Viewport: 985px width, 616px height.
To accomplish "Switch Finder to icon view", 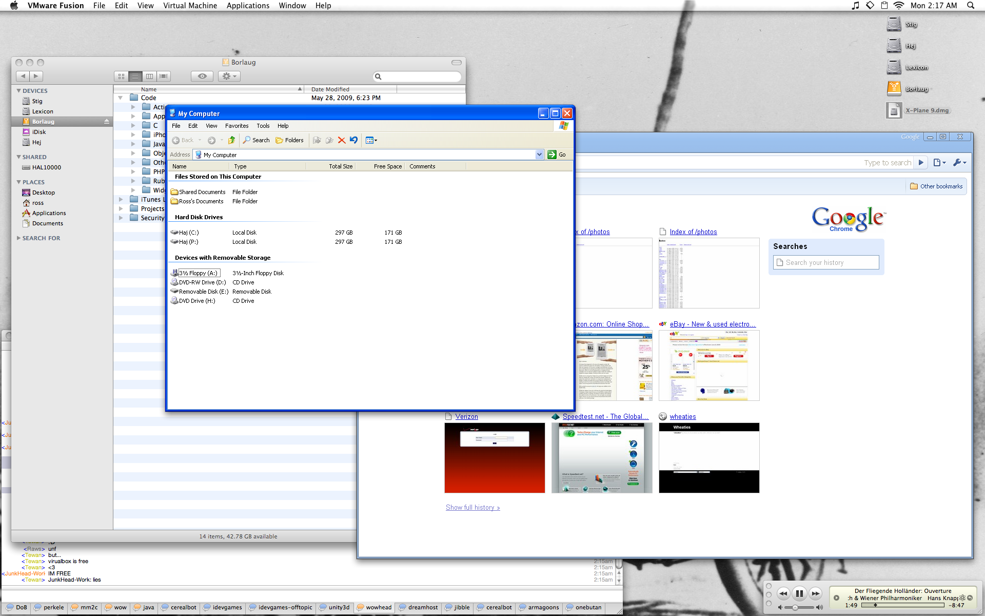I will pos(121,76).
